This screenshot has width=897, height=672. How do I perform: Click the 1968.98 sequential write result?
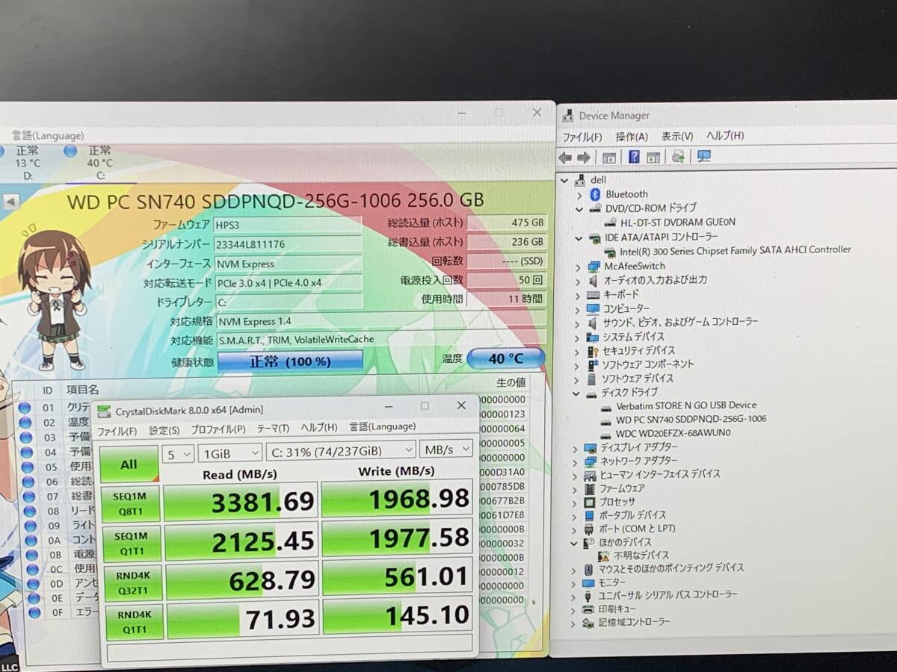397,497
